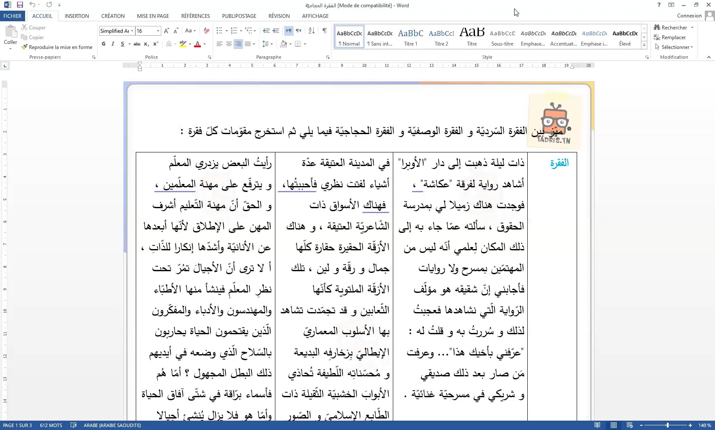Apply red font color

[x=197, y=44]
